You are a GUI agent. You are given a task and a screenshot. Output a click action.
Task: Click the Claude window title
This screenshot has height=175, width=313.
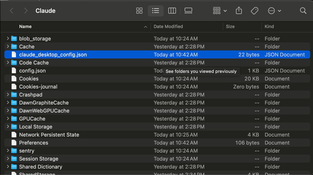45,11
